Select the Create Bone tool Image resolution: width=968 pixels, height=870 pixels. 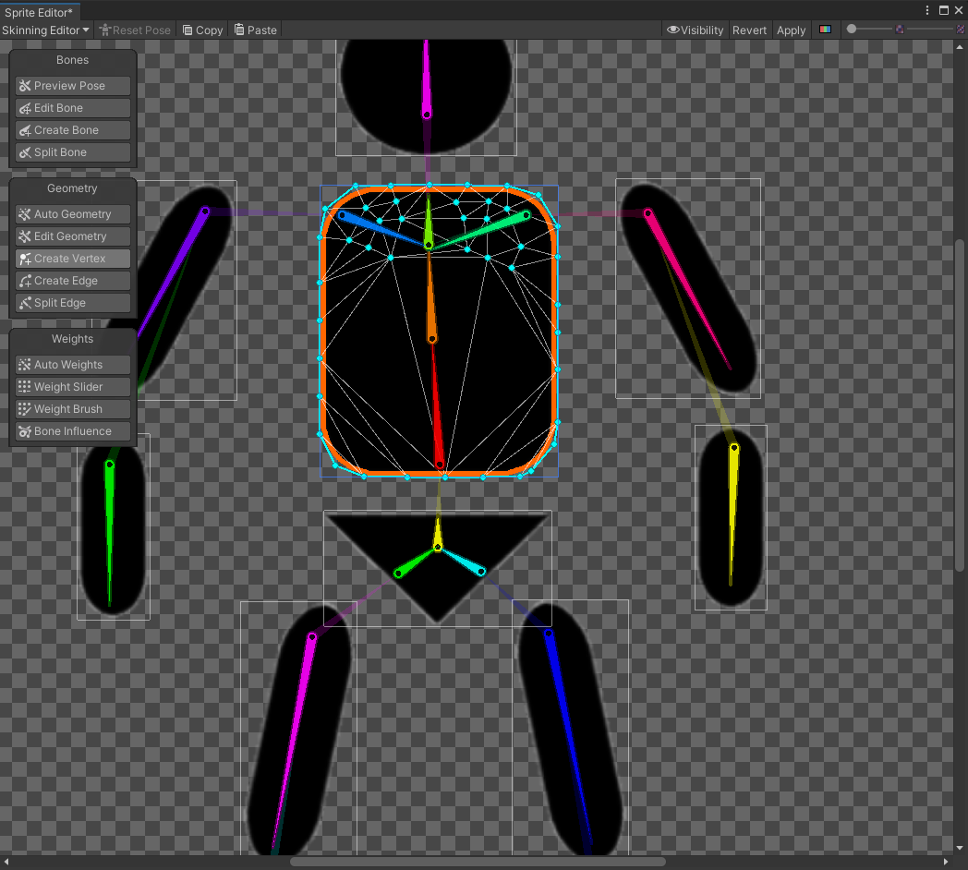point(72,129)
